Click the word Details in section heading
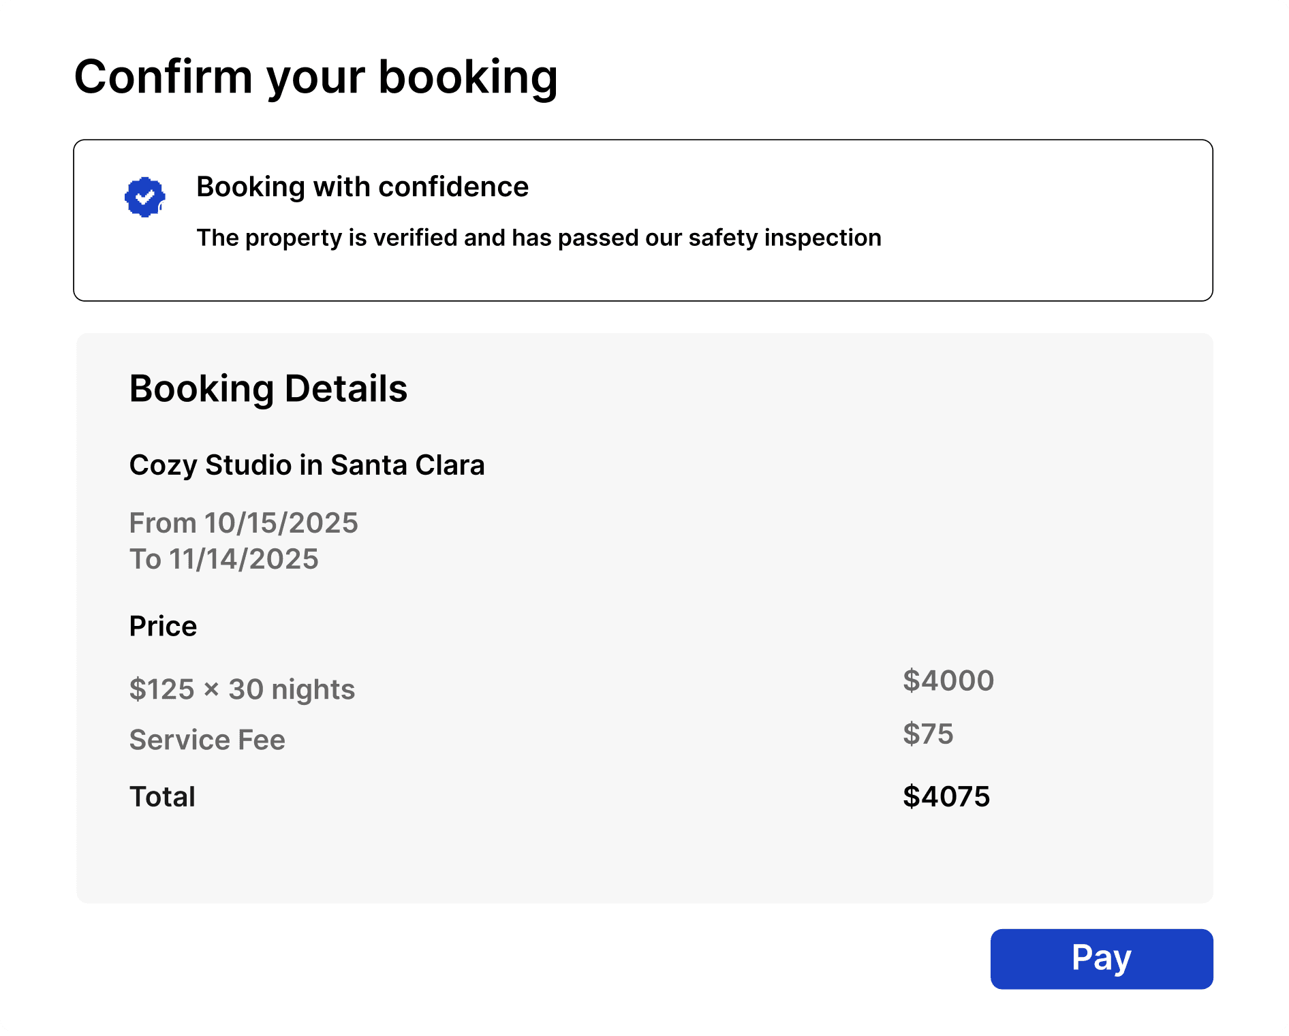Viewport: 1289px width, 1036px height. pos(345,389)
